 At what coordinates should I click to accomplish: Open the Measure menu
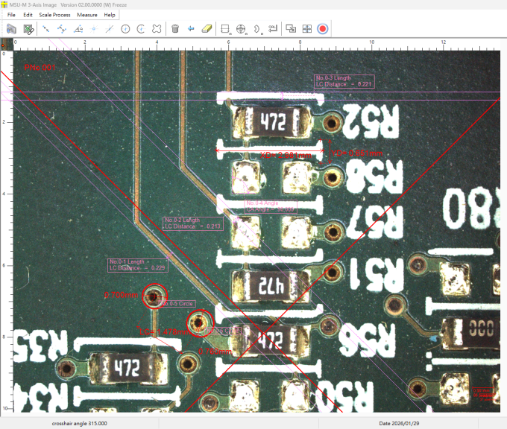87,15
